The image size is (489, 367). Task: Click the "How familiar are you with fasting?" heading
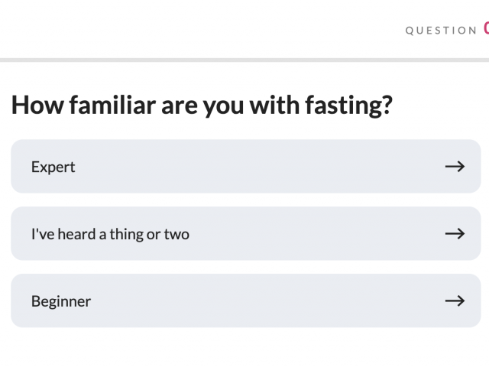coord(202,106)
